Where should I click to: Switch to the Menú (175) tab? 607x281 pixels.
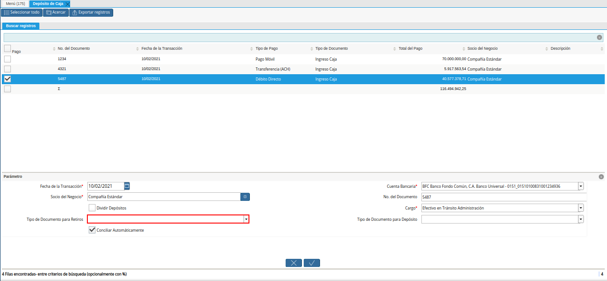[15, 4]
